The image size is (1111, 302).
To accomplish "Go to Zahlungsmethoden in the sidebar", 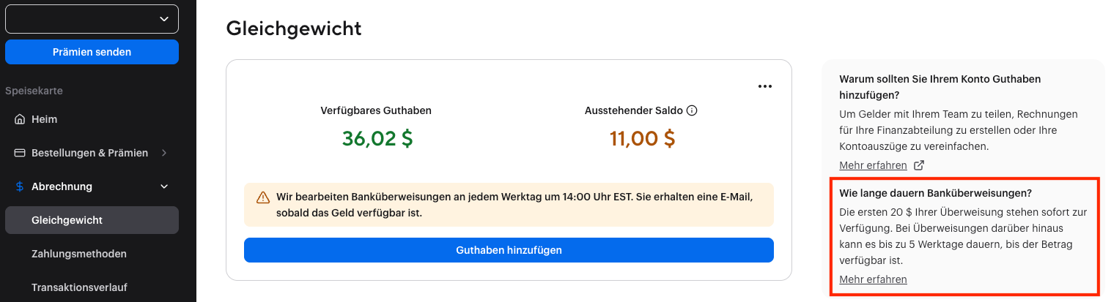I will pyautogui.click(x=79, y=254).
